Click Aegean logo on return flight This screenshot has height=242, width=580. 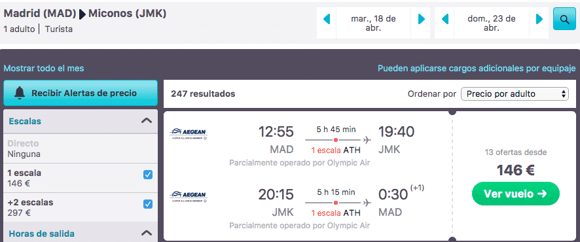tap(189, 196)
